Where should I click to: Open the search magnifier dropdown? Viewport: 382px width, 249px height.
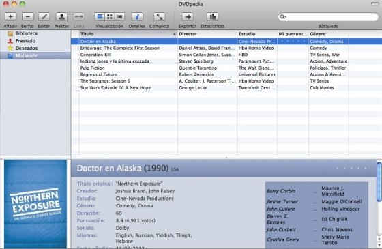pos(283,17)
